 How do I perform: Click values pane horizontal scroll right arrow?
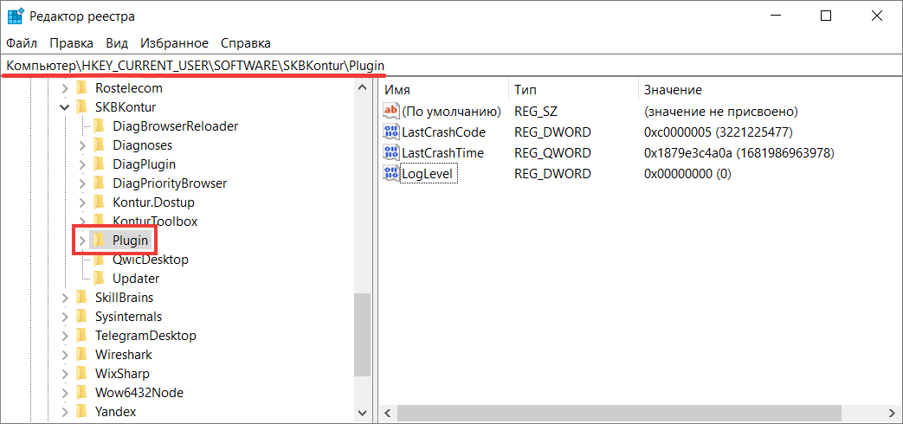click(893, 413)
